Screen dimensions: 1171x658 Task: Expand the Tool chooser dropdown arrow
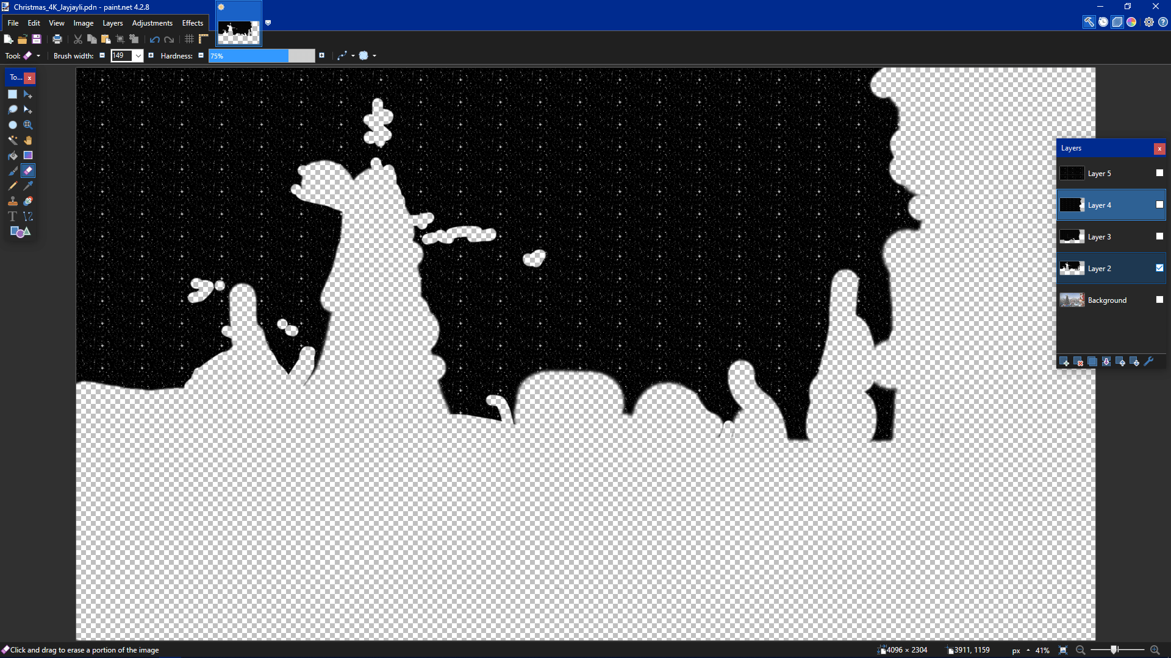38,56
